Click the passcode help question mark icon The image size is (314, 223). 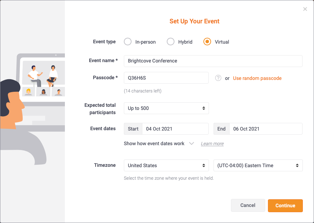pos(218,78)
